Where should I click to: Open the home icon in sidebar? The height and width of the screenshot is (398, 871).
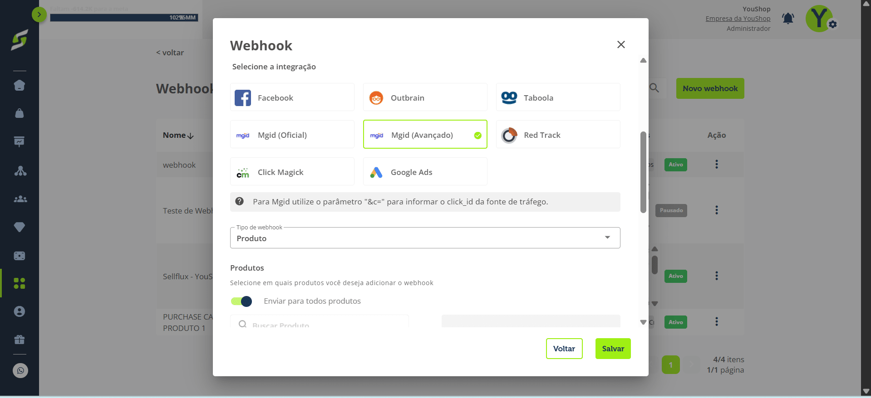tap(20, 85)
